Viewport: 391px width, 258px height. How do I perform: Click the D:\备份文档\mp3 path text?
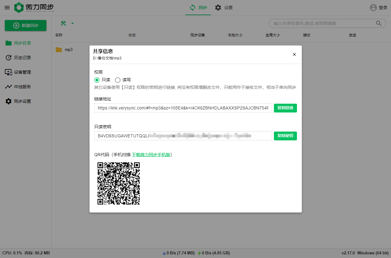point(107,58)
